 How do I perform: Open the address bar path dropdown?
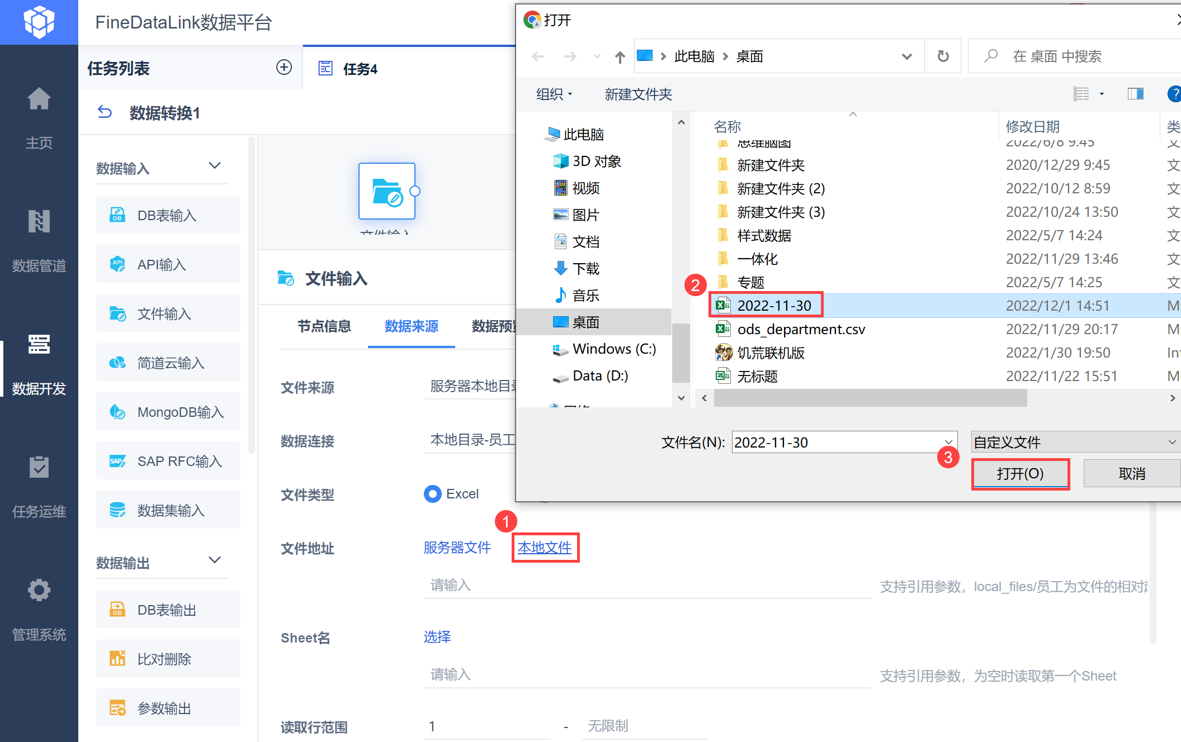point(907,56)
